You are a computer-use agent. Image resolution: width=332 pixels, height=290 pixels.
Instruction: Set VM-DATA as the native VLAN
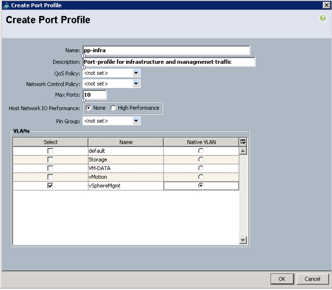click(201, 168)
